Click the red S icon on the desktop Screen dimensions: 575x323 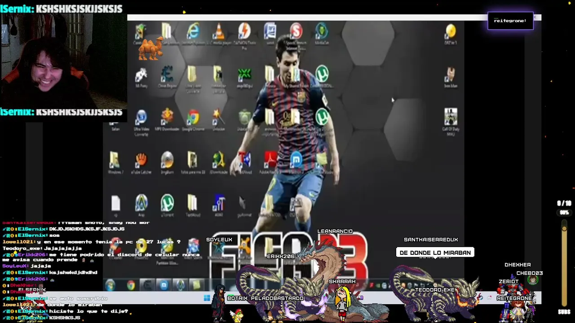pyautogui.click(x=296, y=31)
